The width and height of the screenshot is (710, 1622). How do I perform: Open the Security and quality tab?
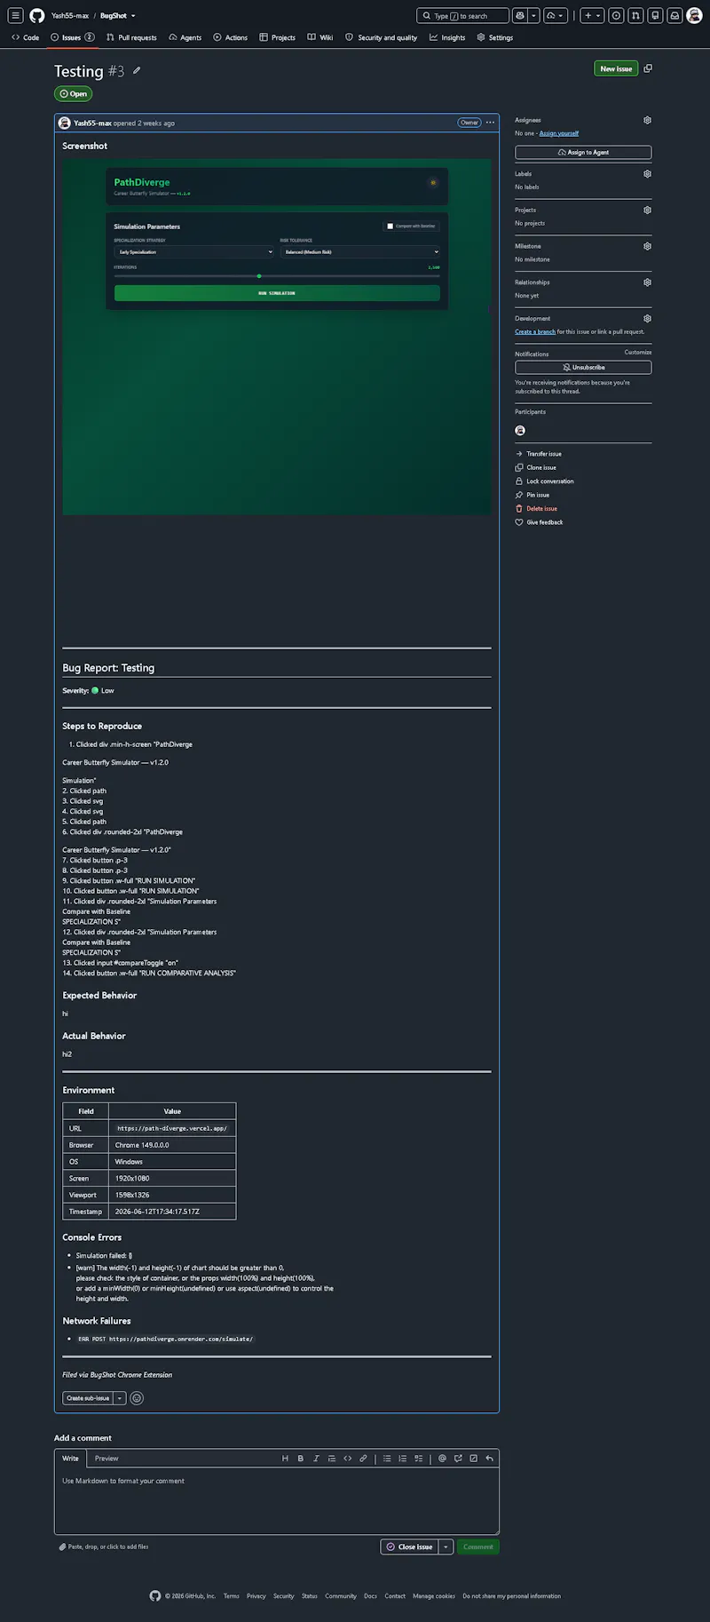tap(382, 37)
